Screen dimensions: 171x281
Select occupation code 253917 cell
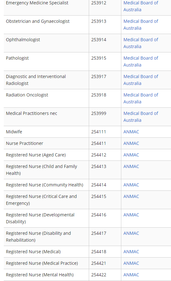105,80
